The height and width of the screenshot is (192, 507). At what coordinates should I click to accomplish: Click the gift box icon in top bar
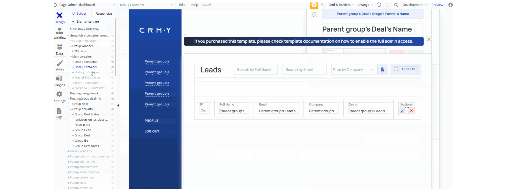coord(314,5)
